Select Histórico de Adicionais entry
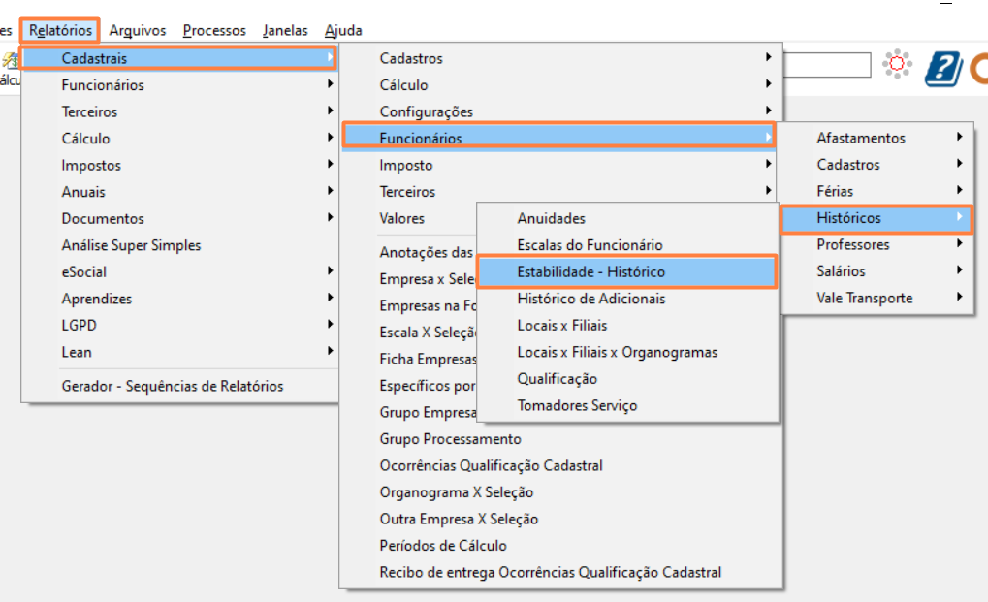The height and width of the screenshot is (602, 988). pyautogui.click(x=591, y=299)
